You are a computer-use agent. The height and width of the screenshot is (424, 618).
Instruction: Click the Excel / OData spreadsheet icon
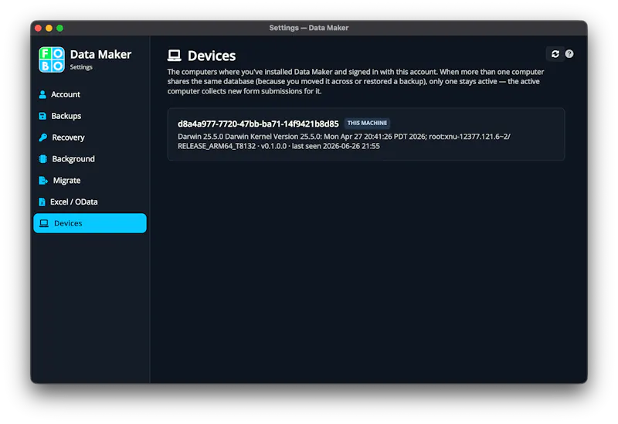tap(42, 202)
